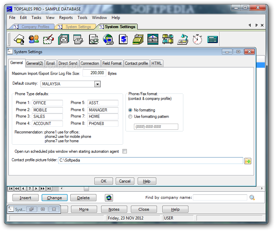275x231 pixels.
Task: Open the Reports menu
Action: pyautogui.click(x=66, y=18)
